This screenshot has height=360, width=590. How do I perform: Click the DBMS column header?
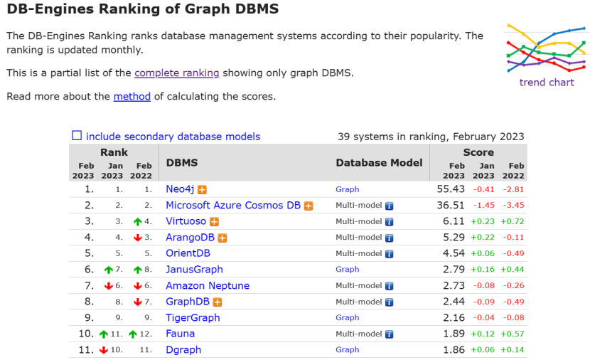182,163
